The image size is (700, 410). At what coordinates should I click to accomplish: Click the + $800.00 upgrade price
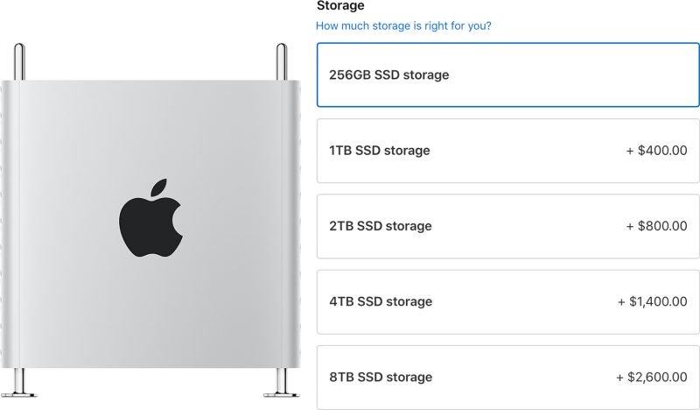pos(656,226)
